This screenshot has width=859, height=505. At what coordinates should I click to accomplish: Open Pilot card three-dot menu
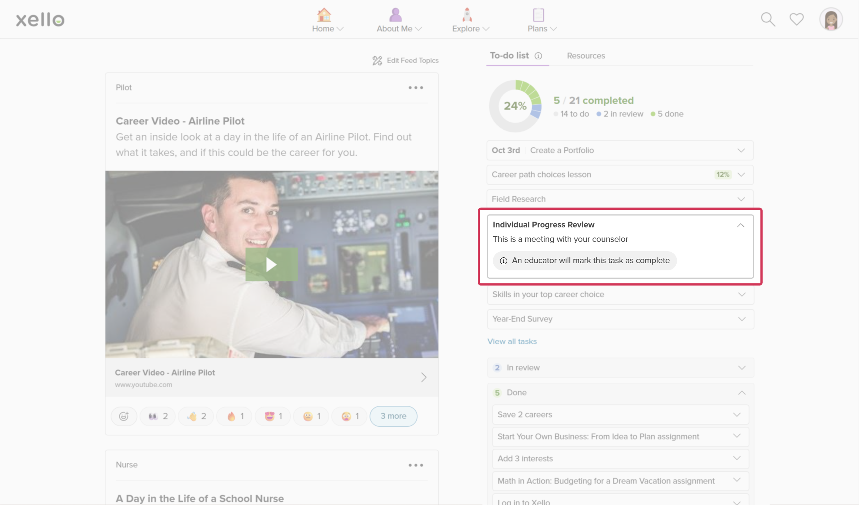416,88
